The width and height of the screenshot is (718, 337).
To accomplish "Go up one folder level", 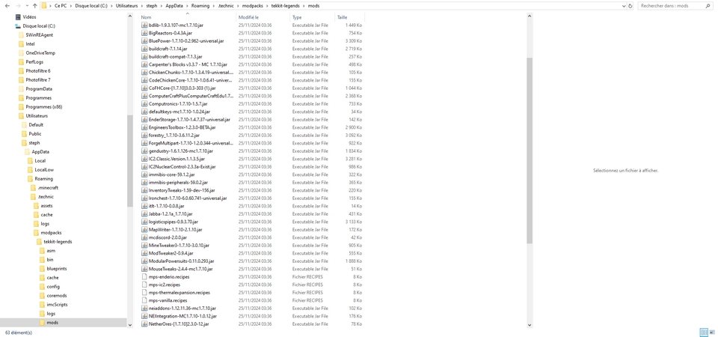I will click(35, 6).
